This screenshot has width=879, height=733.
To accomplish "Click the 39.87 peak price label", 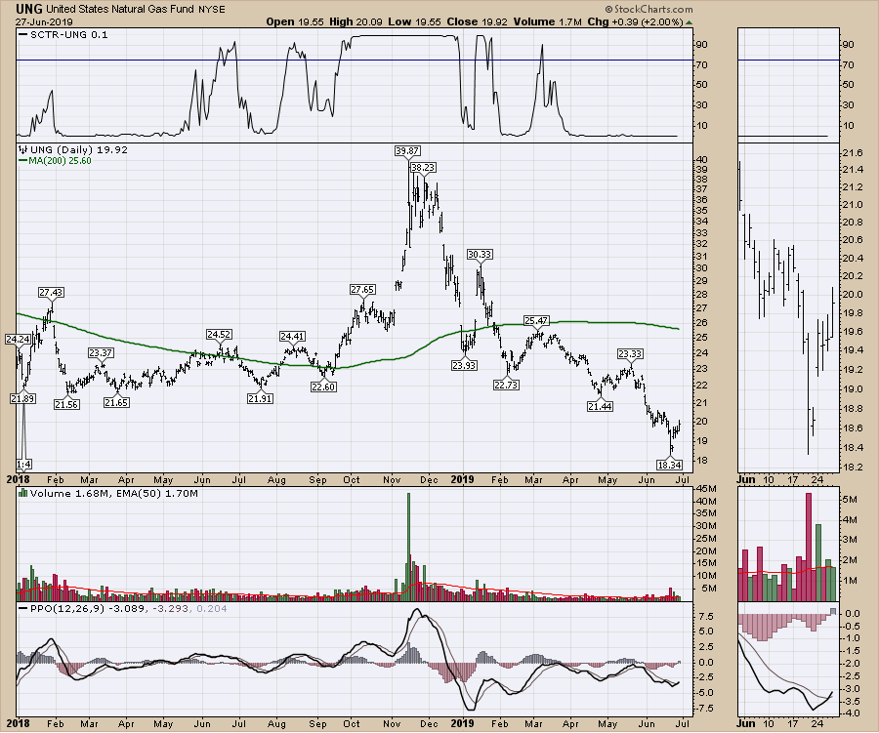I will pos(407,150).
